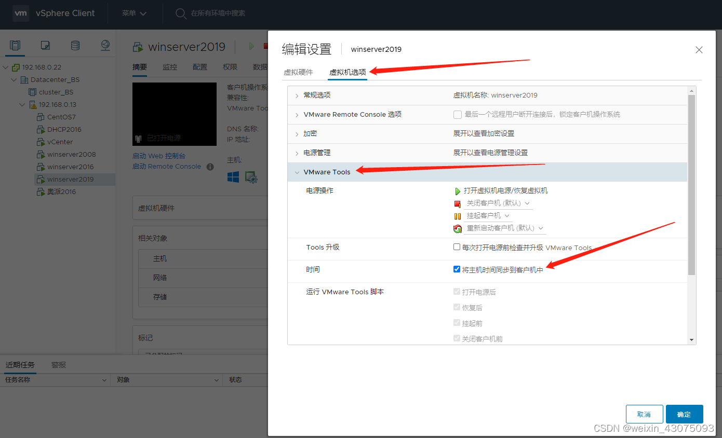Image resolution: width=722 pixels, height=438 pixels.
Task: Switch to the 虚拟机选项 tab
Action: point(347,72)
